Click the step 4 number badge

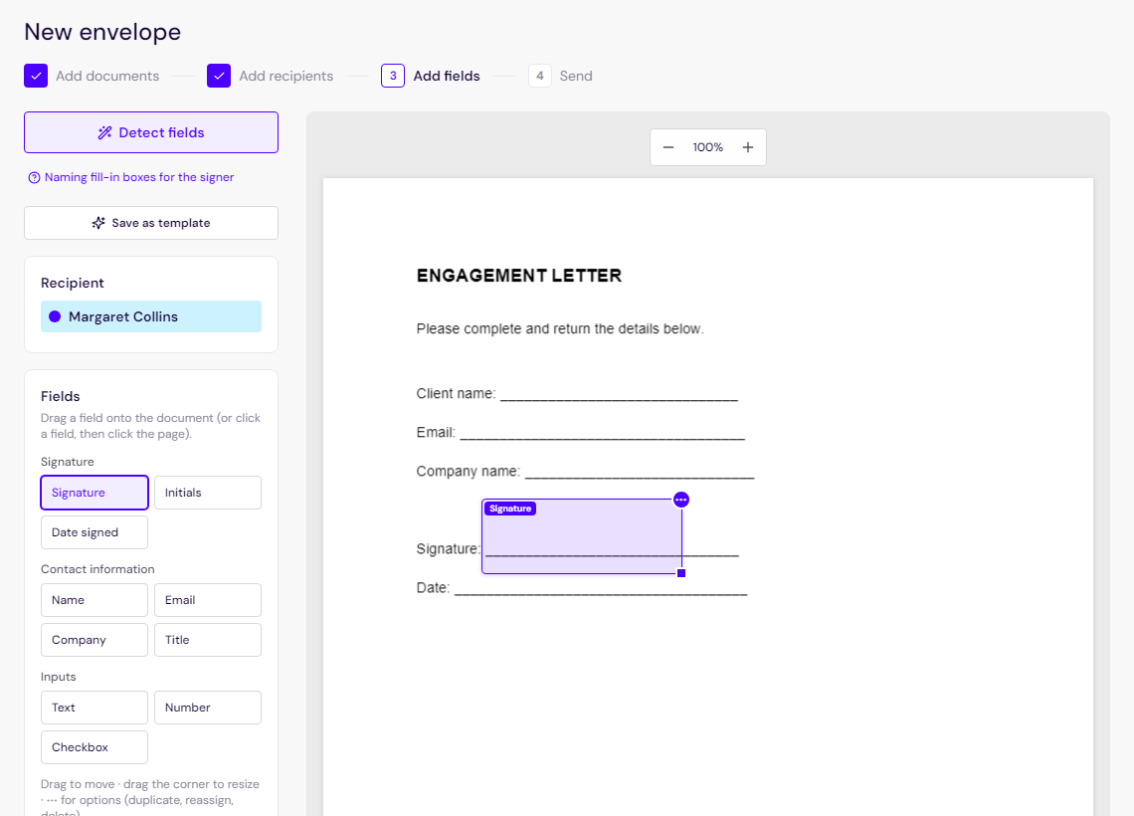[x=539, y=76]
